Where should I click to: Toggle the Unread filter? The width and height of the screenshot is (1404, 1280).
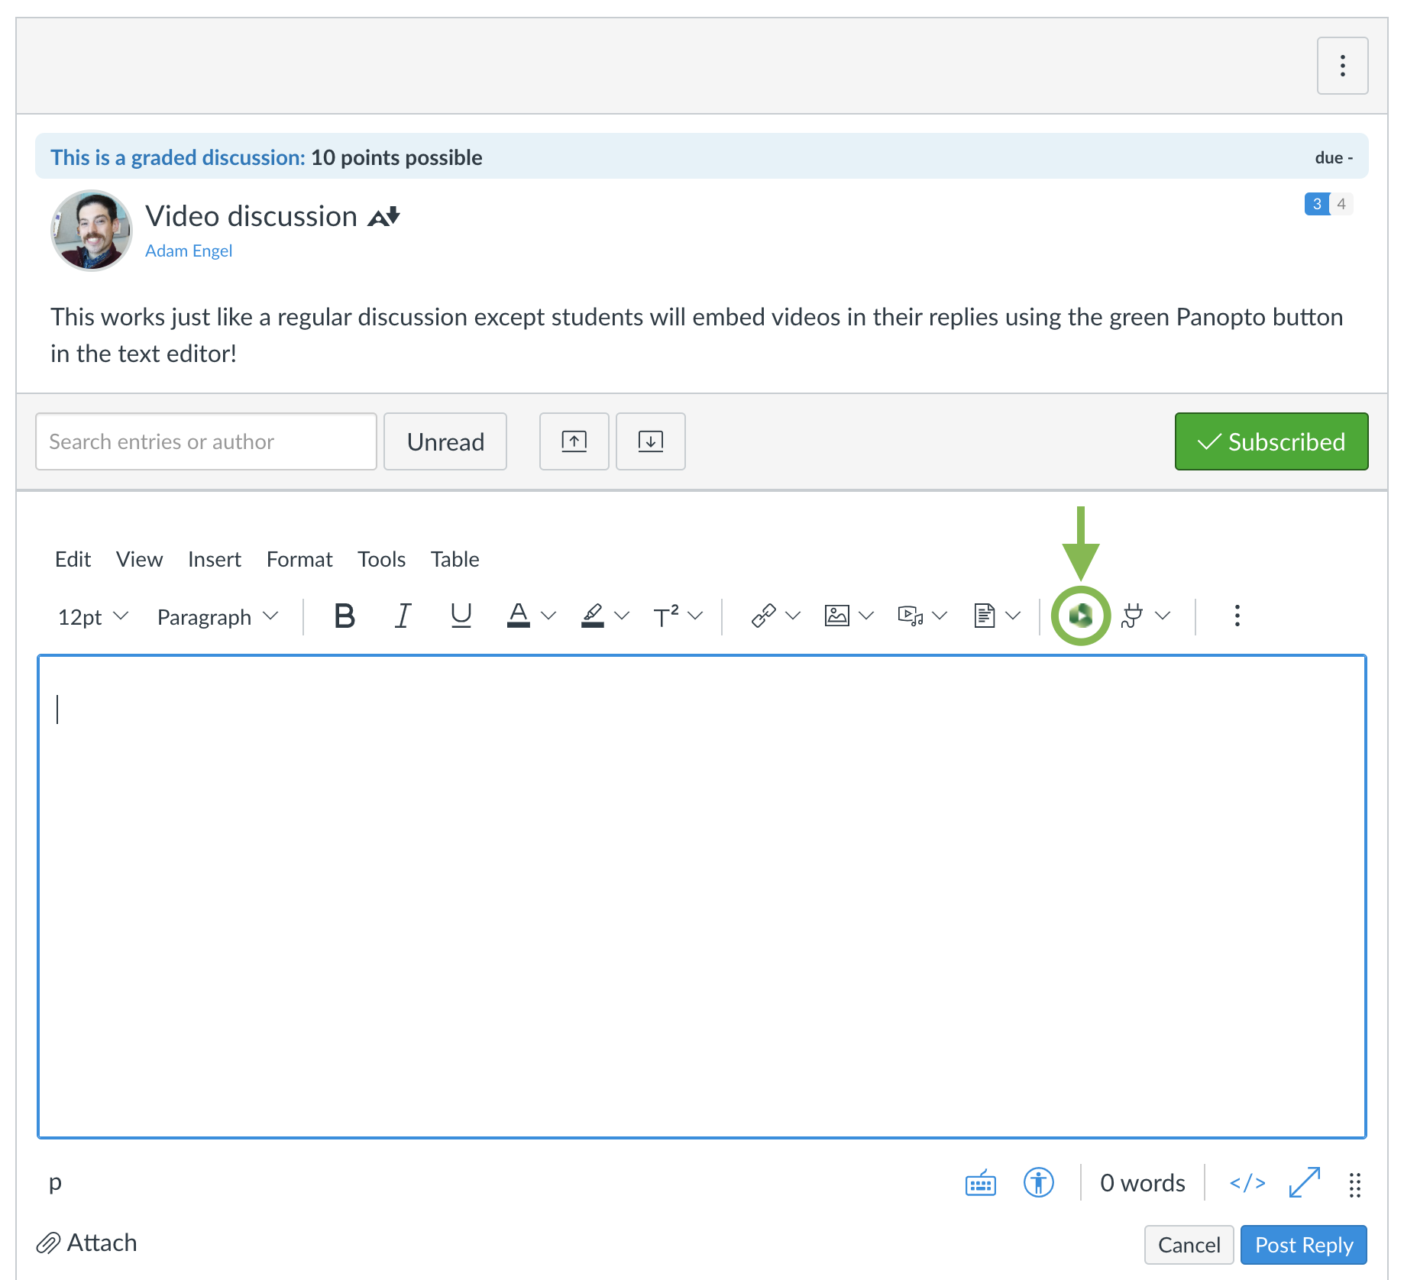pyautogui.click(x=445, y=441)
